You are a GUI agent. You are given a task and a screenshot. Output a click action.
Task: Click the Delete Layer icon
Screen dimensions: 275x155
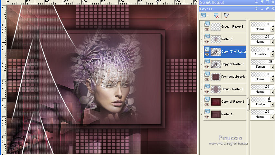tap(216, 15)
